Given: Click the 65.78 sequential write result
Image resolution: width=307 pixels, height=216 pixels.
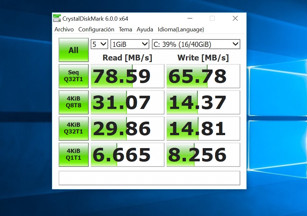Looking at the screenshot, I should (203, 76).
